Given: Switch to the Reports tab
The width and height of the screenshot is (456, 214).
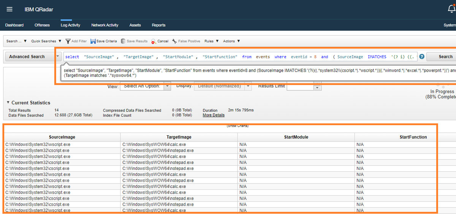Looking at the screenshot, I should [x=158, y=25].
